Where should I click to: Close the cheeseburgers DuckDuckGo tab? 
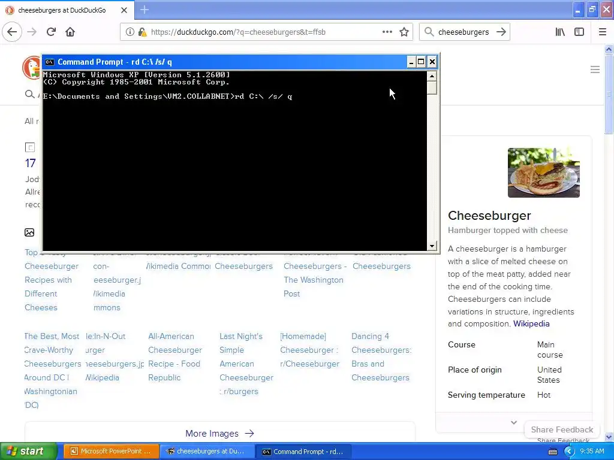124,10
